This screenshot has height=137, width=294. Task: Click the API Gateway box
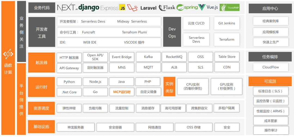coord(69,68)
